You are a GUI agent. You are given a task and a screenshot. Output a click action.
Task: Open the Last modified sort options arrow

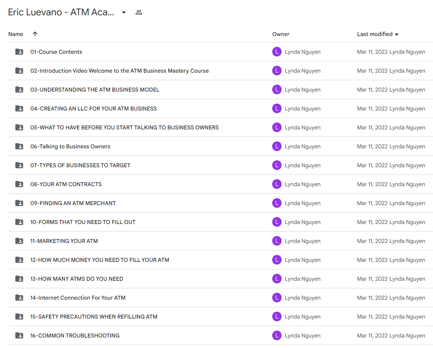click(x=397, y=35)
